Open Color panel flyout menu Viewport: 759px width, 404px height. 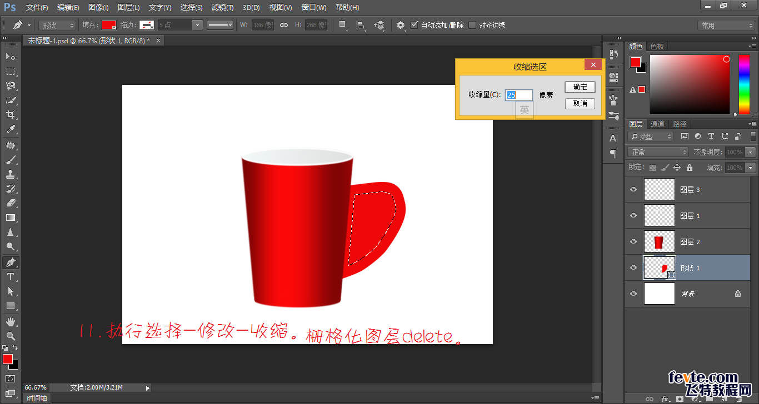coord(752,47)
